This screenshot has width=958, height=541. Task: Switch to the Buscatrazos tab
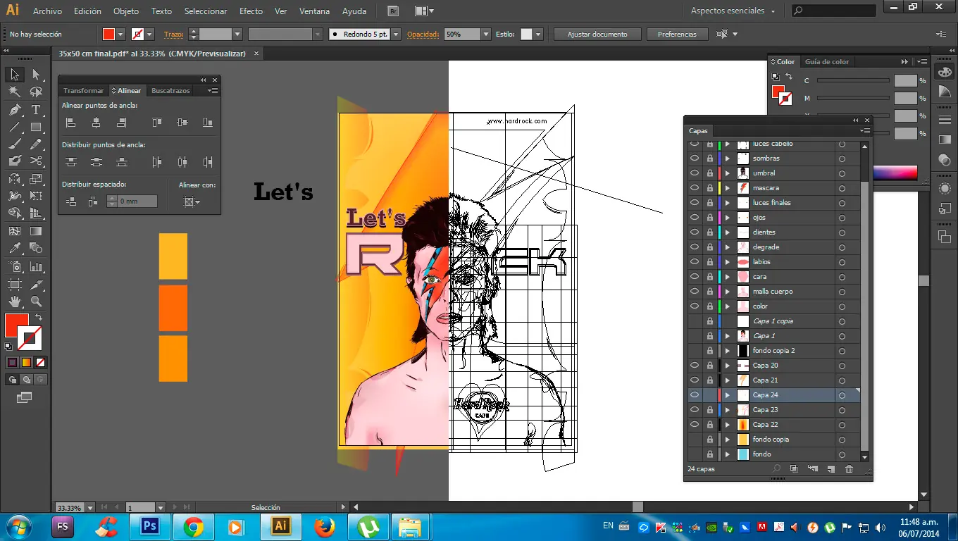click(x=170, y=91)
